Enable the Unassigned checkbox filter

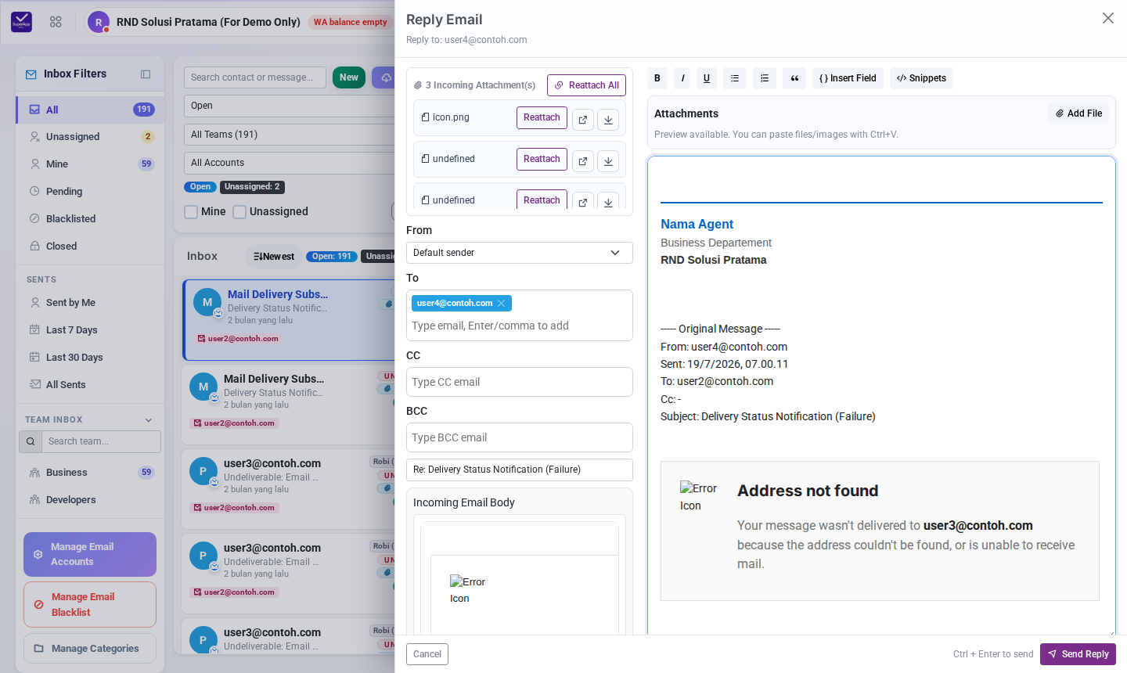pos(239,212)
